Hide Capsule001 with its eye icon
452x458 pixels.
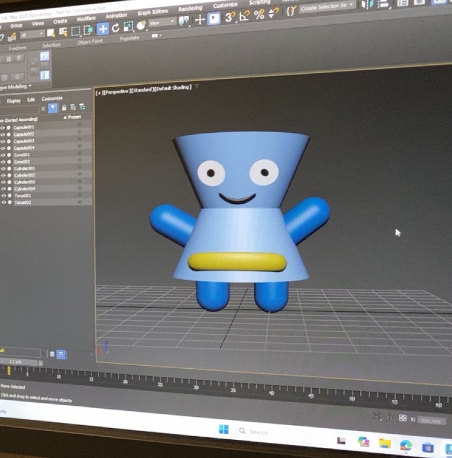[3, 128]
